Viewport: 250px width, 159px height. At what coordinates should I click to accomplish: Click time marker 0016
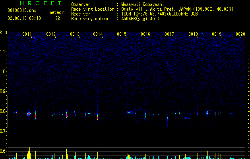(x=145, y=34)
